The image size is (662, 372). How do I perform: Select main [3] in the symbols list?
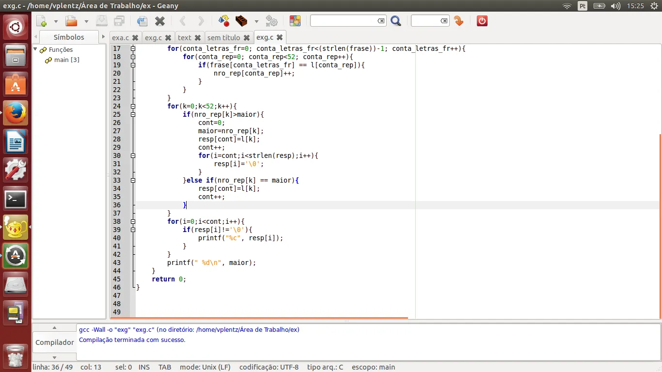66,60
